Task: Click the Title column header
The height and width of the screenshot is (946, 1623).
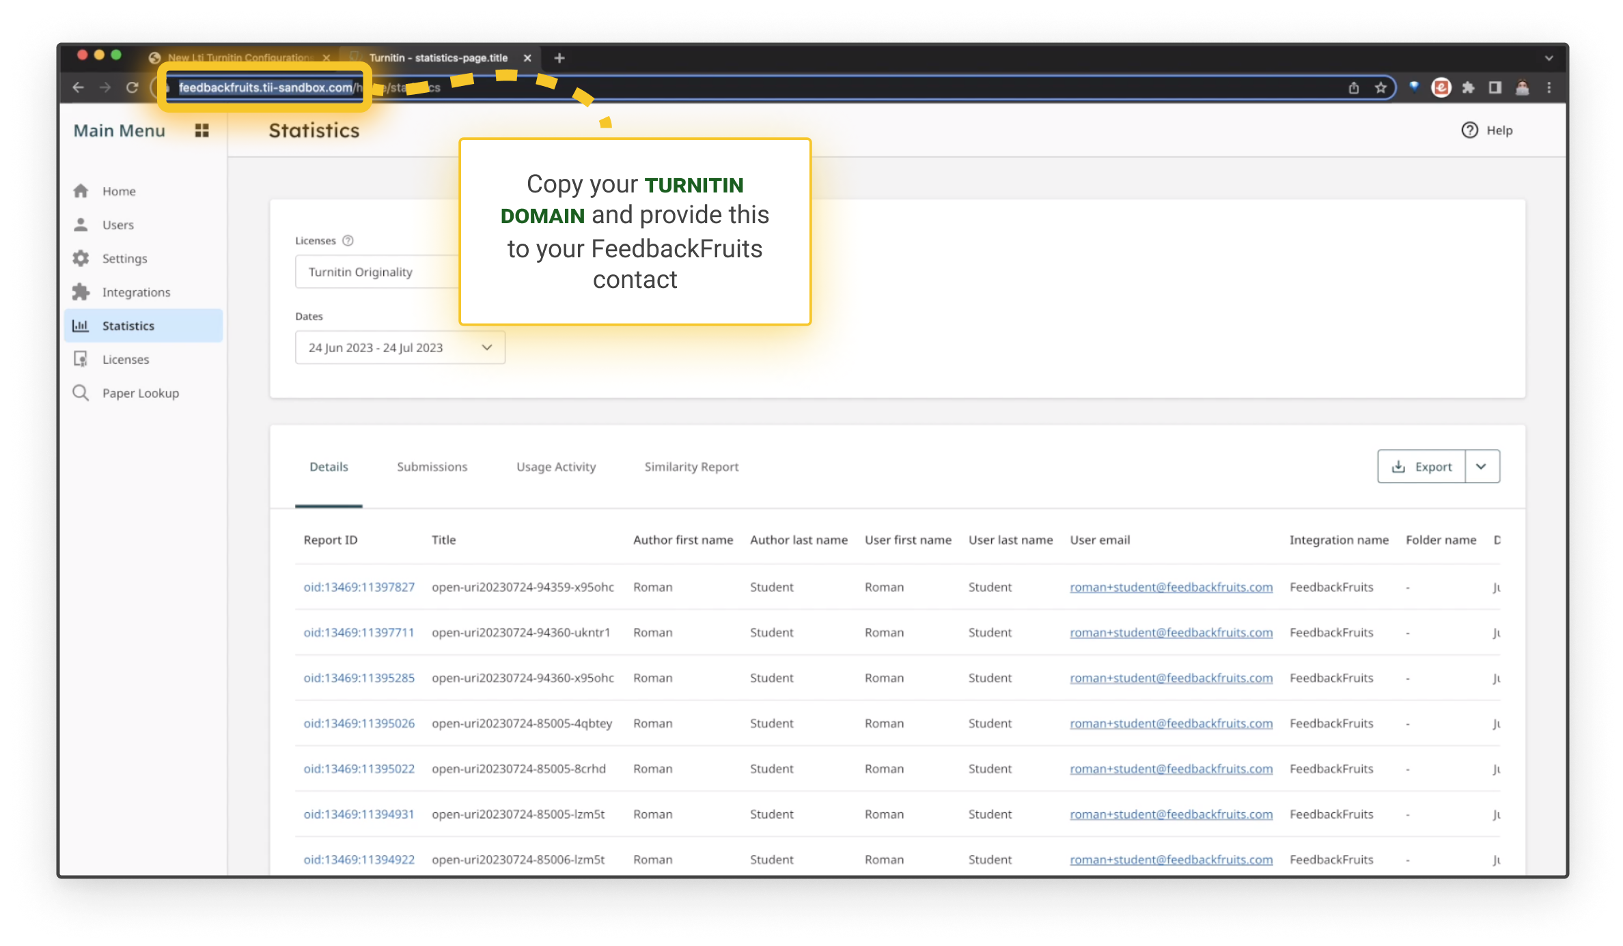Action: (x=443, y=540)
